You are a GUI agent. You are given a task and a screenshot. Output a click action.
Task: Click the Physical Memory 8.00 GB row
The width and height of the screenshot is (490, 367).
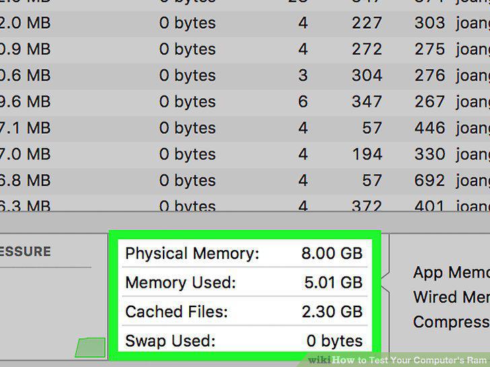245,253
